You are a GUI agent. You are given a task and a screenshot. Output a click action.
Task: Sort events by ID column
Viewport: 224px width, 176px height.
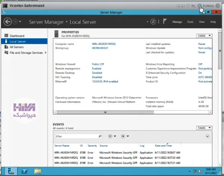pyautogui.click(x=81, y=146)
